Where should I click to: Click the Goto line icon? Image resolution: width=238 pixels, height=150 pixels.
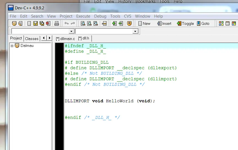tap(104, 23)
